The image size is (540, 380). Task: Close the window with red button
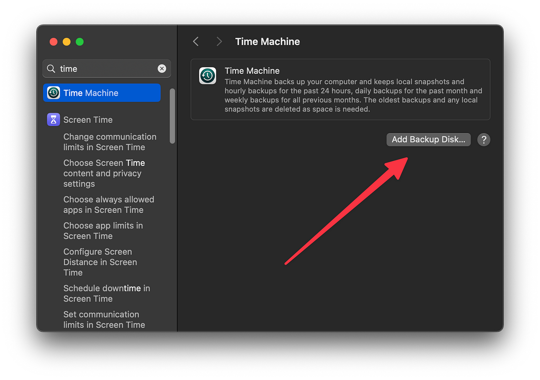point(54,42)
